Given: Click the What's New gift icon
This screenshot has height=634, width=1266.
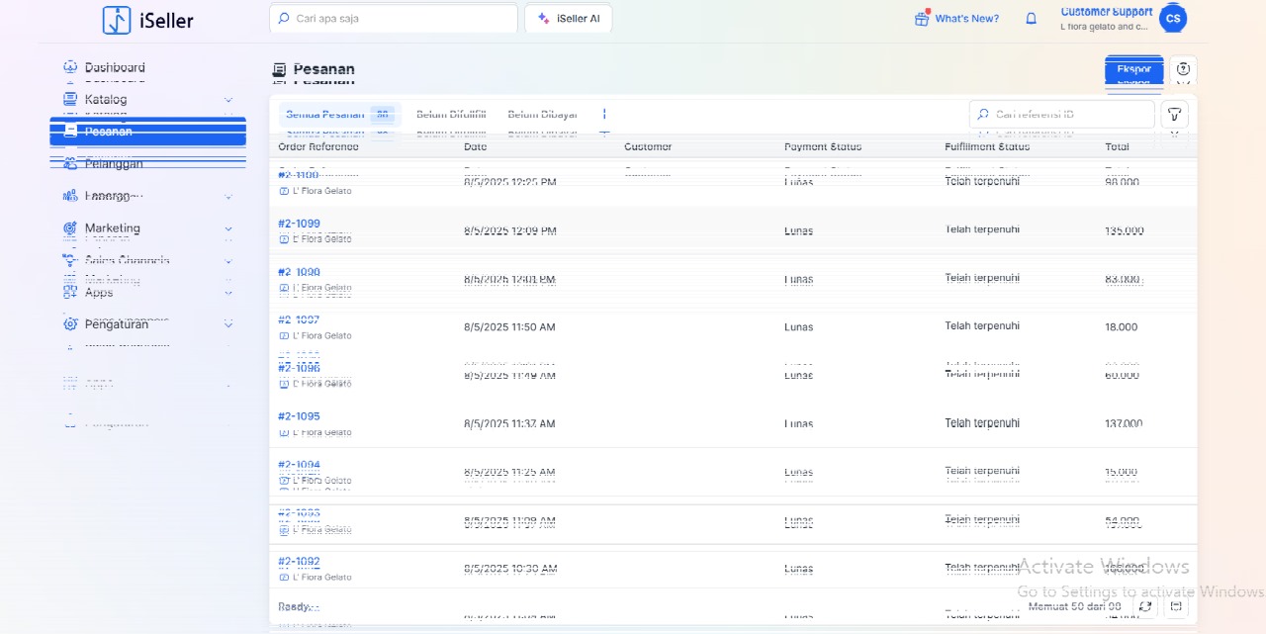Looking at the screenshot, I should [x=922, y=19].
